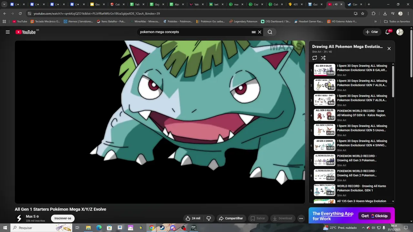Click the Compartilhar share button
This screenshot has height=232, width=413.
(x=231, y=218)
